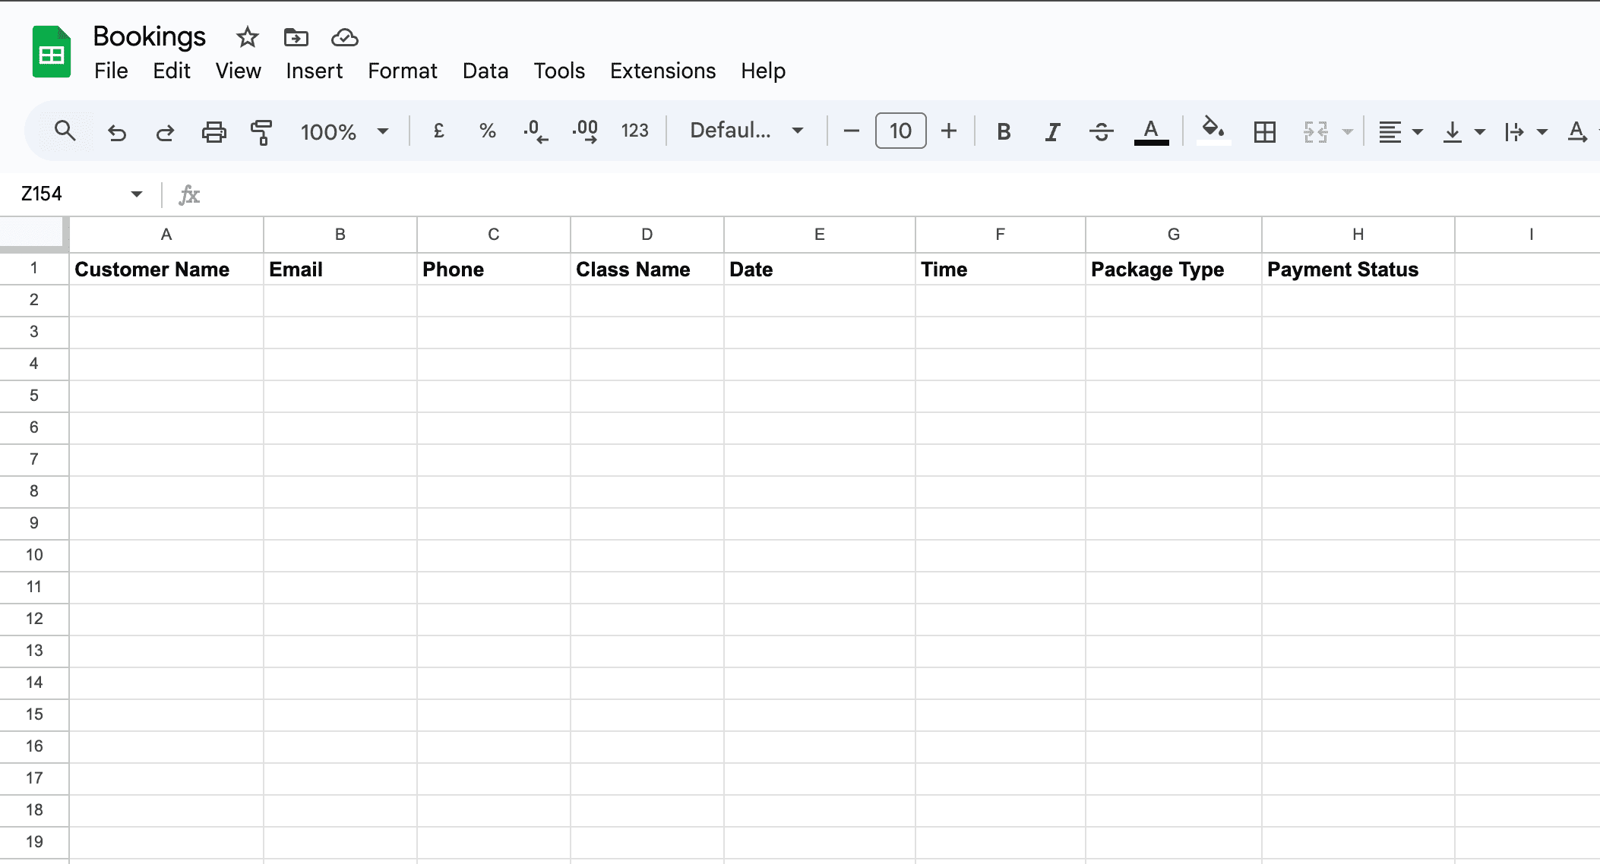Select the Paint format tool
This screenshot has height=864, width=1600.
(261, 131)
